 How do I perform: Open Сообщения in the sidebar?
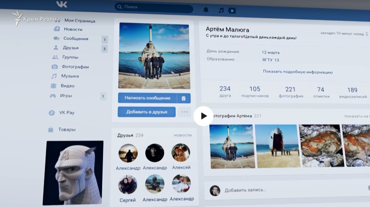click(x=76, y=39)
